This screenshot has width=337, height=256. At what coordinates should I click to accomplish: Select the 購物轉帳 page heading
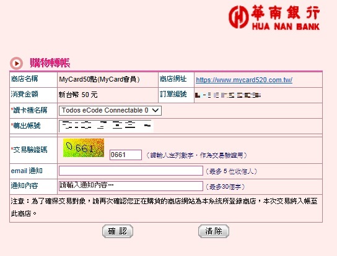50,63
